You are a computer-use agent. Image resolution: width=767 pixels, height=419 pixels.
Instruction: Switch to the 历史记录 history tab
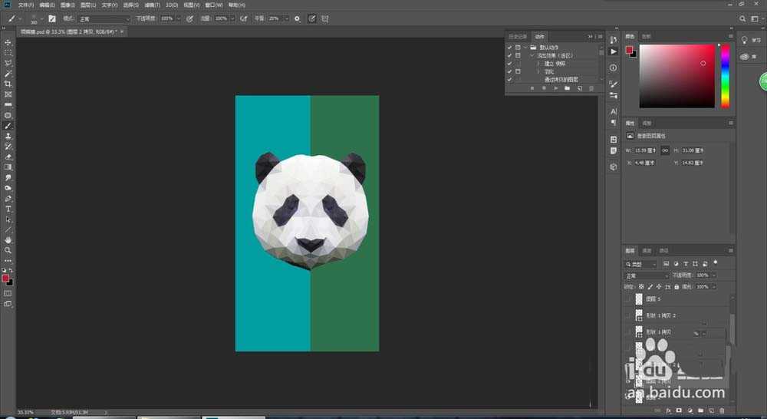coord(518,36)
